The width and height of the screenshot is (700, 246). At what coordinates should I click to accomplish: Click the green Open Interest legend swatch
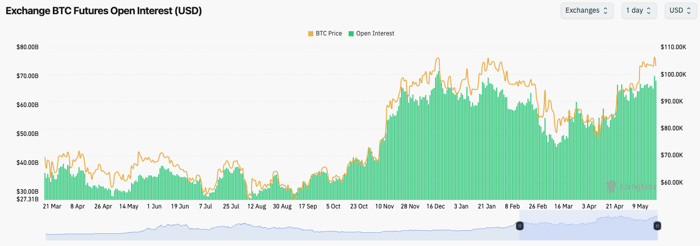pos(351,33)
